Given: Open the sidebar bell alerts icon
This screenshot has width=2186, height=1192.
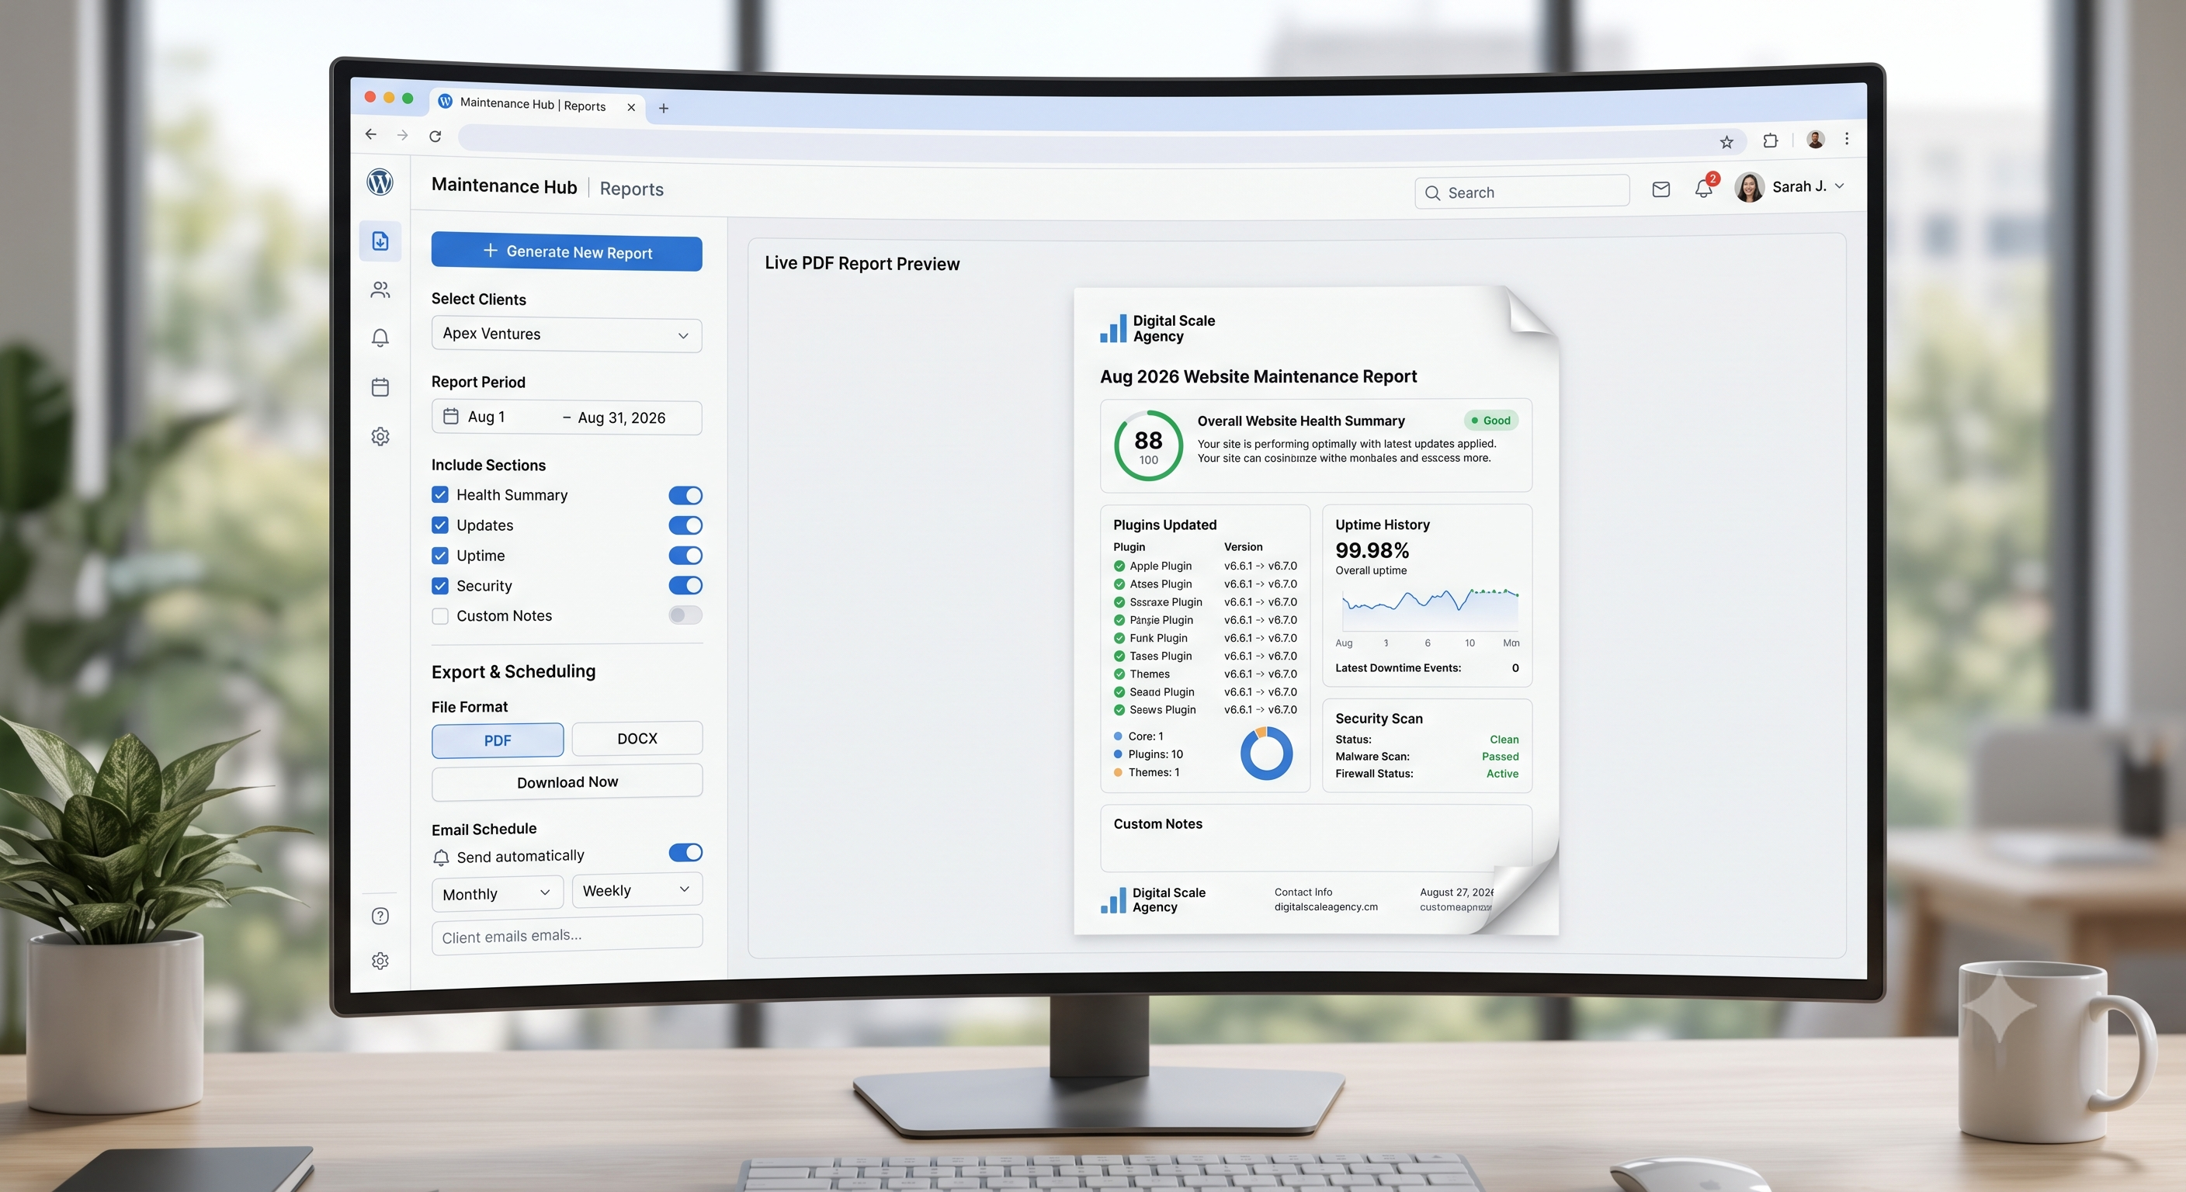Looking at the screenshot, I should click(380, 338).
